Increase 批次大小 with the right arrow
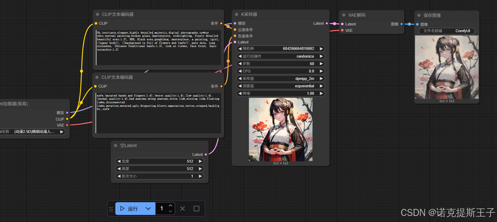This screenshot has height=222, width=497. point(200,176)
